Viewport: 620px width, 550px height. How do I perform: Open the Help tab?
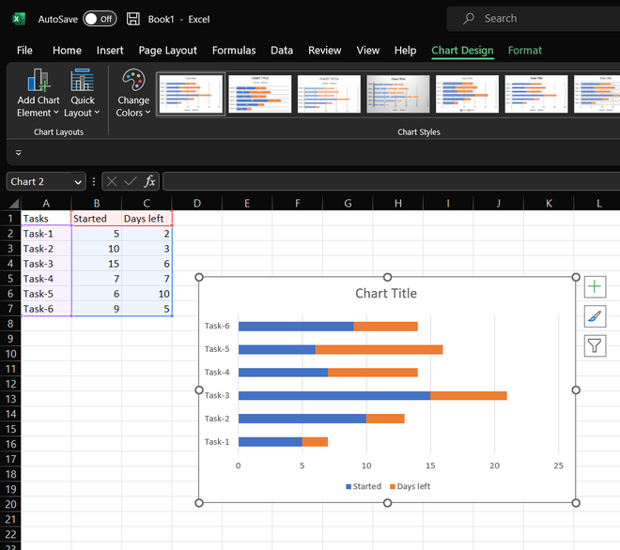coord(405,50)
